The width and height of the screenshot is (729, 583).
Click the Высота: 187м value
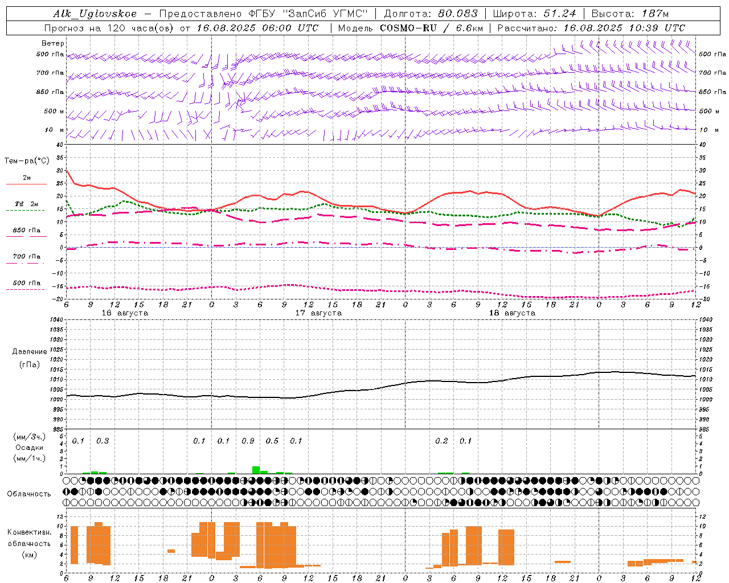click(x=630, y=14)
